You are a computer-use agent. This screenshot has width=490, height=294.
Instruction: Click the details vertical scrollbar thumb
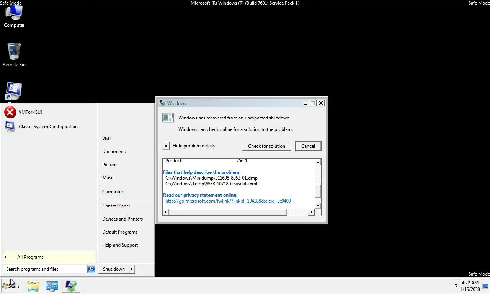coord(318,192)
